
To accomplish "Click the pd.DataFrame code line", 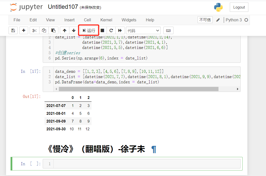I will (107, 82).
